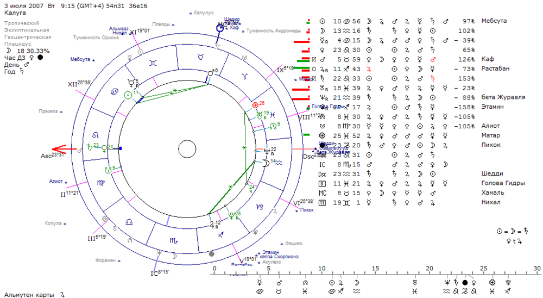Image resolution: width=543 pixels, height=298 pixels.
Task: Click the Плацидус house system label
Action: click(x=18, y=44)
